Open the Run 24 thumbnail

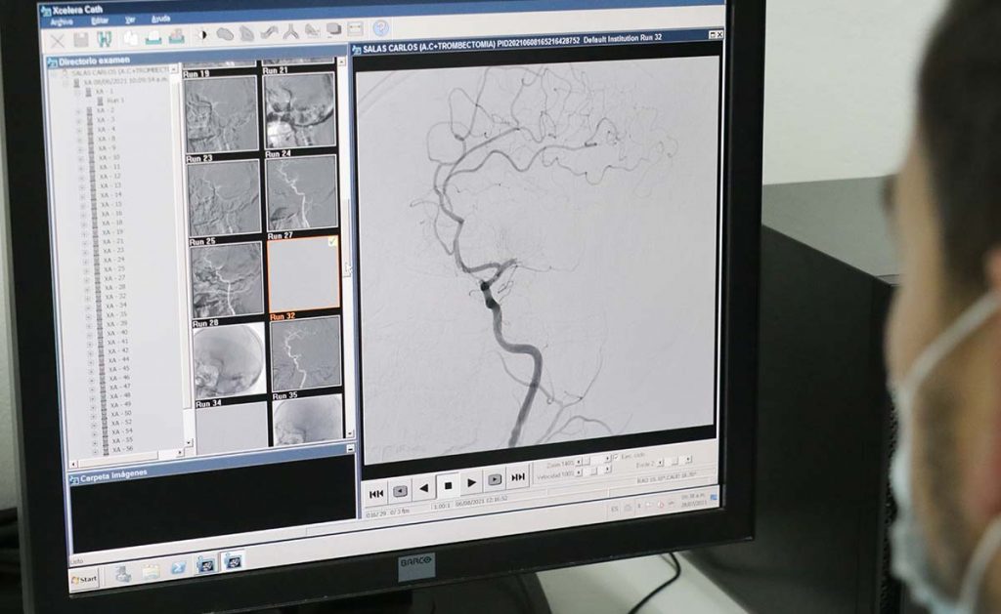pos(301,192)
